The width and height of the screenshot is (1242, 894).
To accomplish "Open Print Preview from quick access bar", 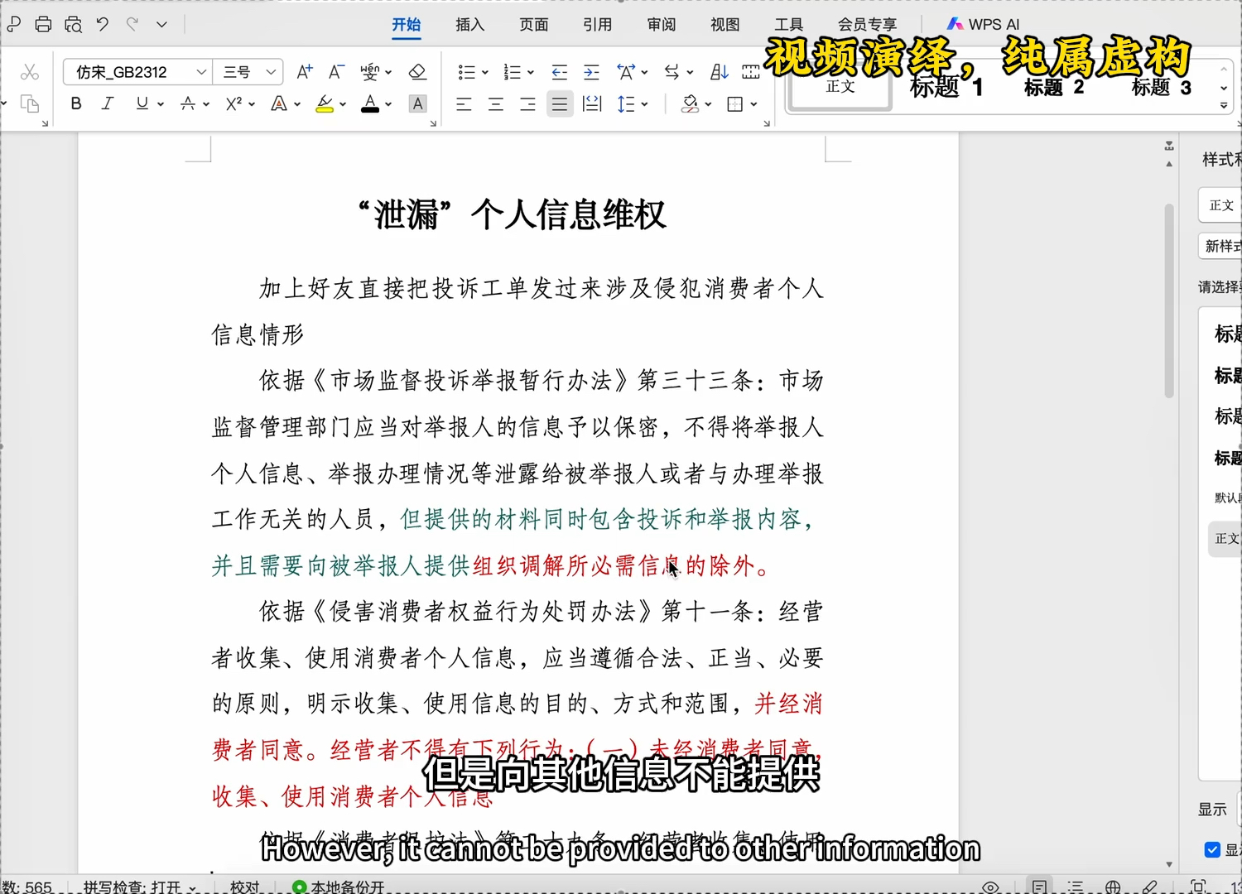I will click(x=73, y=24).
